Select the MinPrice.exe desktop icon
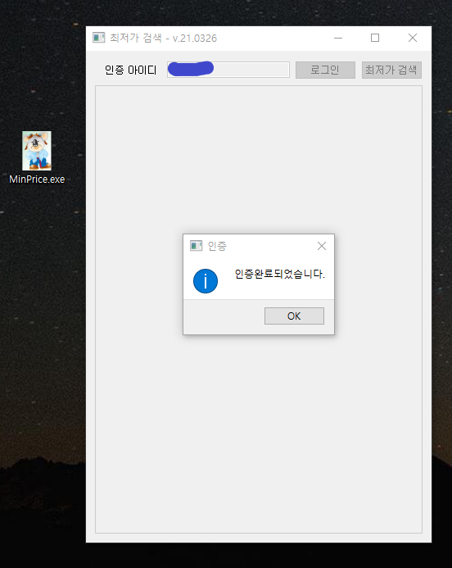Screen dimensions: 452x568 37,151
